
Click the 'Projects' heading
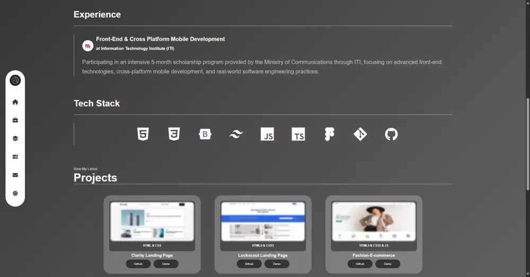tap(95, 177)
